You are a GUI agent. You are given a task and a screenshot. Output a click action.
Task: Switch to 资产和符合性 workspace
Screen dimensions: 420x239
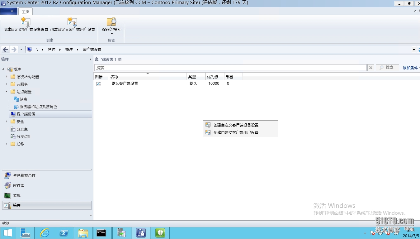47,176
